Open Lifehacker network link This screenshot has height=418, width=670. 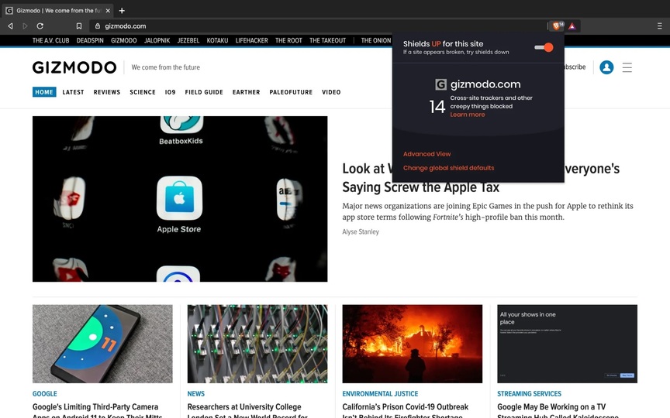coord(252,40)
